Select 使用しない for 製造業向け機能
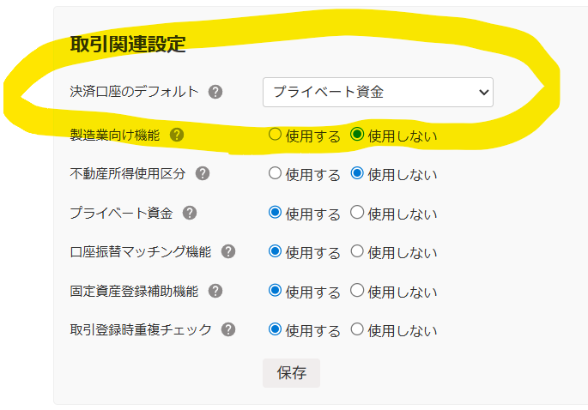The height and width of the screenshot is (410, 588). 358,135
